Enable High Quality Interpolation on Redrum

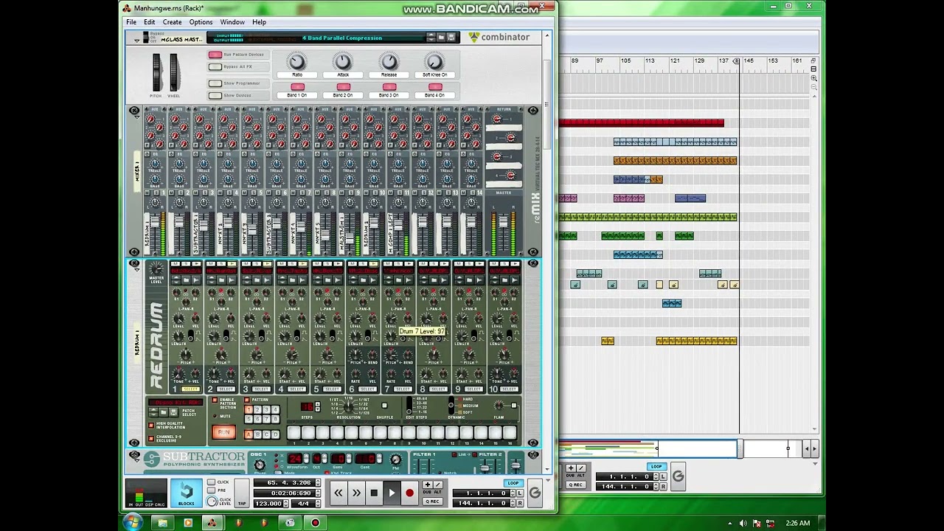(151, 425)
